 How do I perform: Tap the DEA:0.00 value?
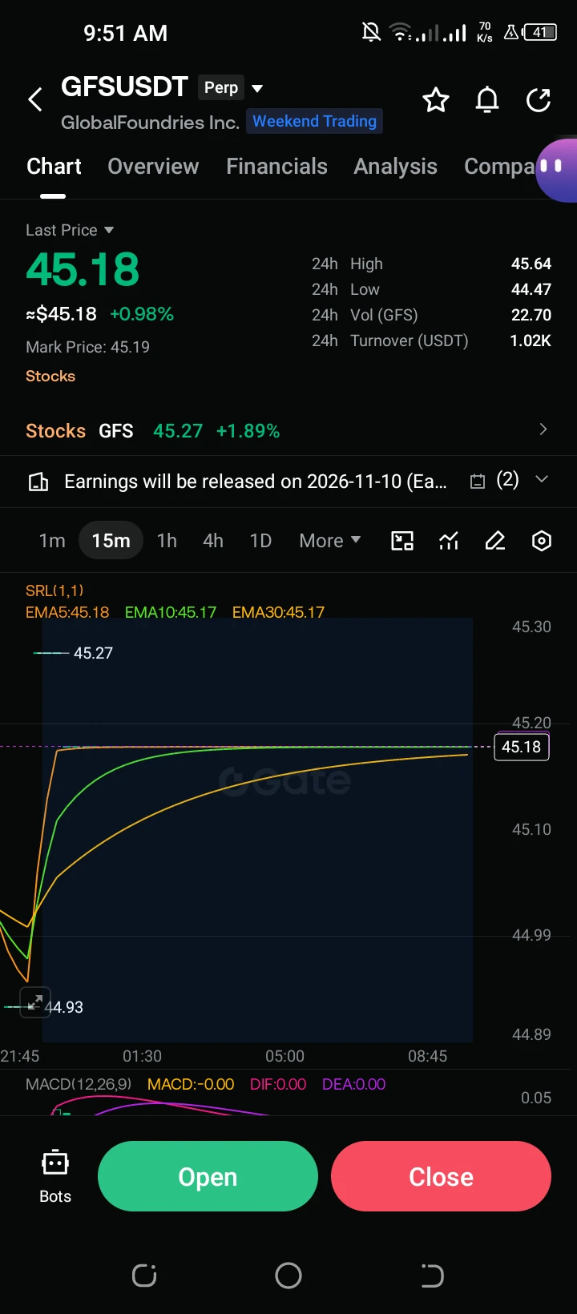353,1084
